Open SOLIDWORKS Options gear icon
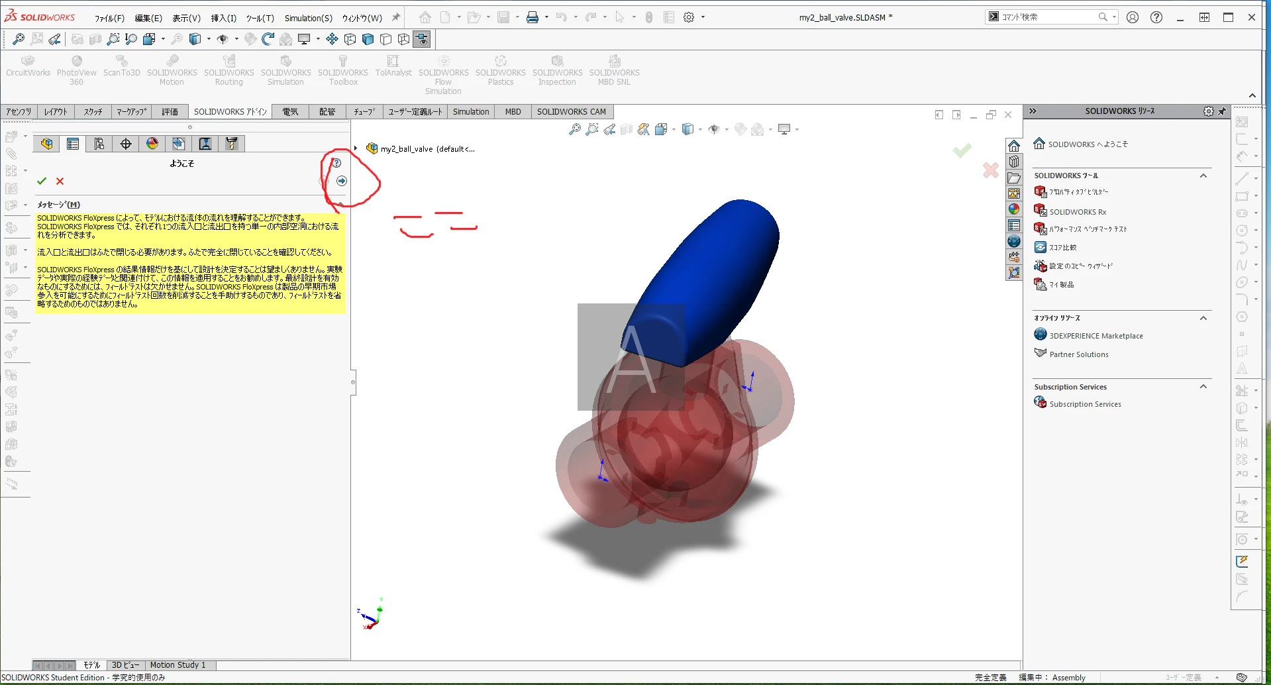Image resolution: width=1271 pixels, height=685 pixels. pos(689,17)
